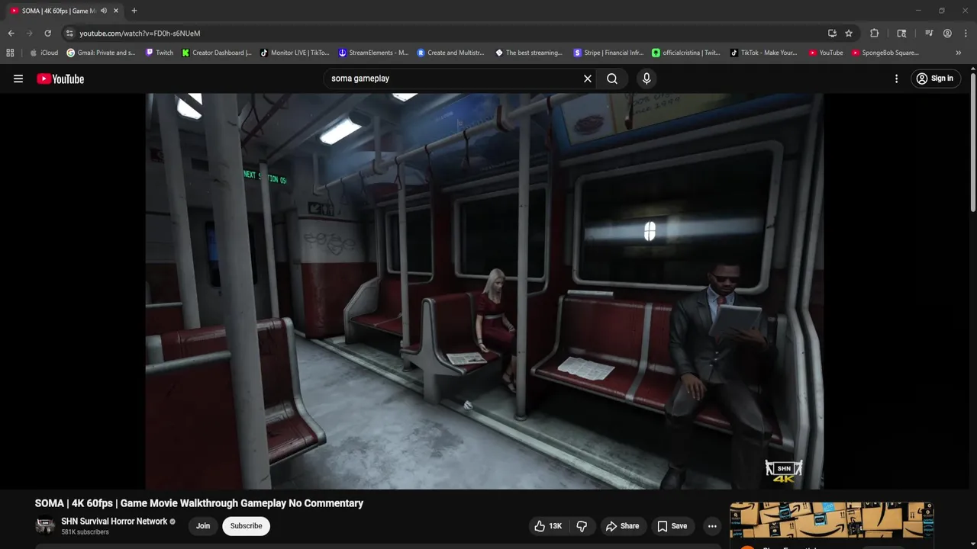Click the SOMA video title text
Screen dimensions: 977x549
[x=199, y=503]
